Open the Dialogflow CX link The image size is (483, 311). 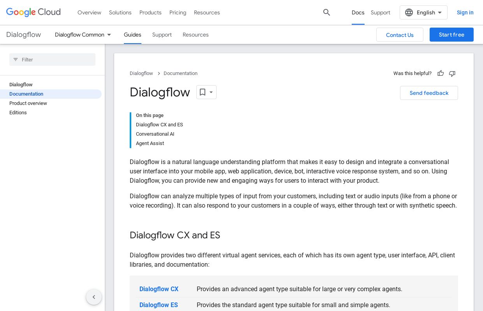click(x=159, y=289)
